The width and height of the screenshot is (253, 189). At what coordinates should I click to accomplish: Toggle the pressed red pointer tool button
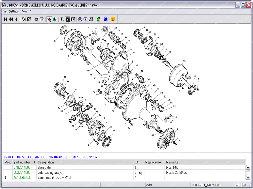[x=49, y=20]
